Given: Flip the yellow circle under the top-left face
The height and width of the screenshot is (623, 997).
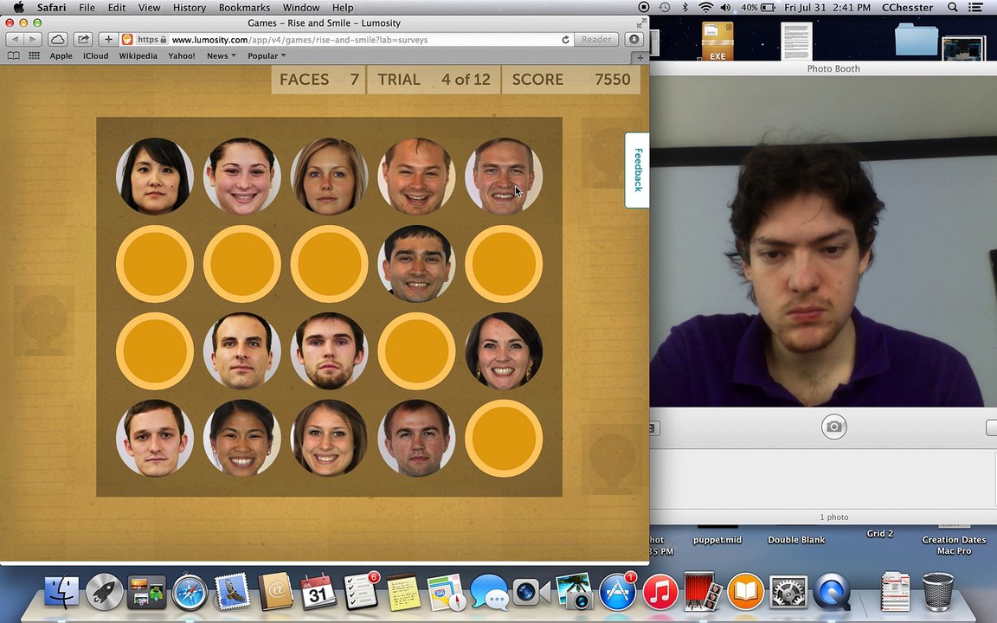Looking at the screenshot, I should click(155, 264).
